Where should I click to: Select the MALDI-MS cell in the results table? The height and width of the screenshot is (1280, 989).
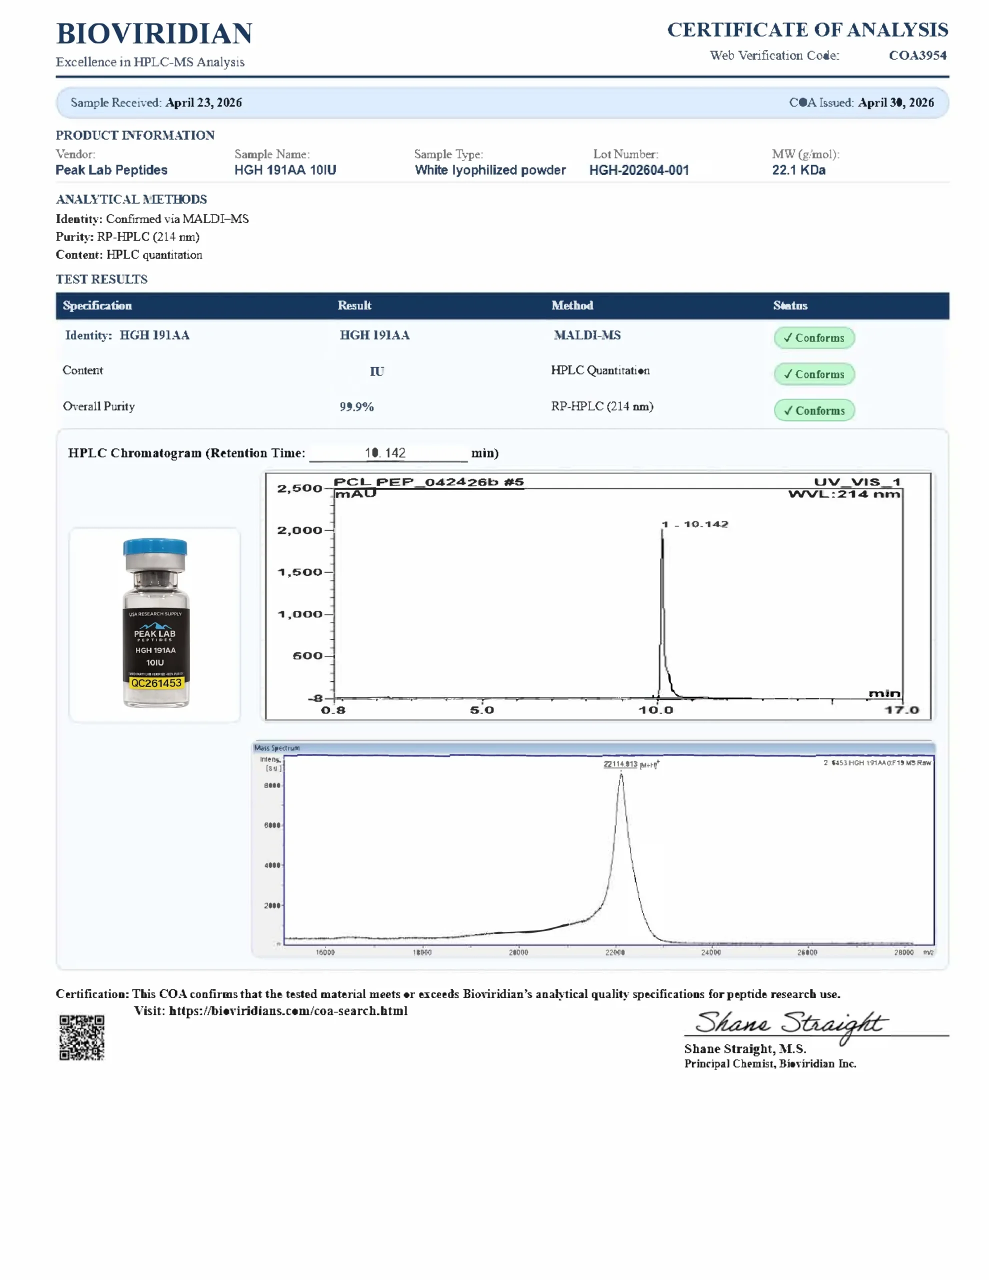pos(587,335)
